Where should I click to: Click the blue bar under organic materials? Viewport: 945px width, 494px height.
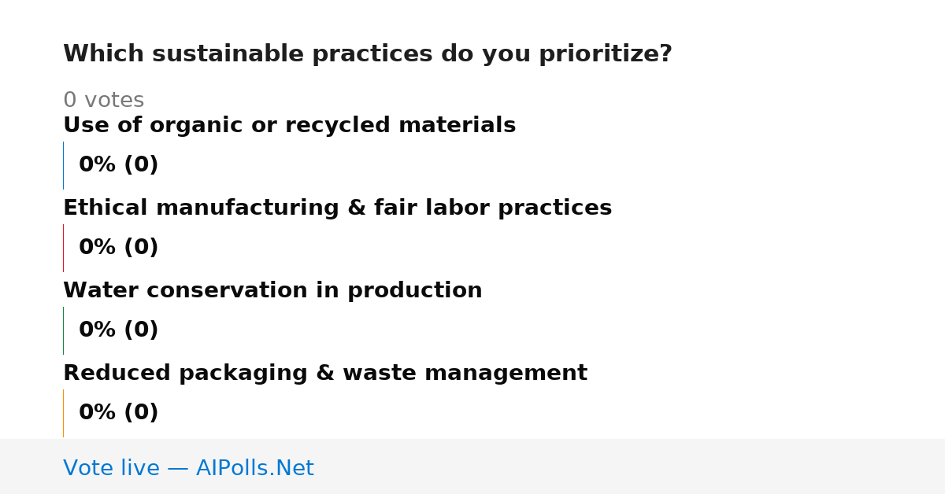(63, 165)
